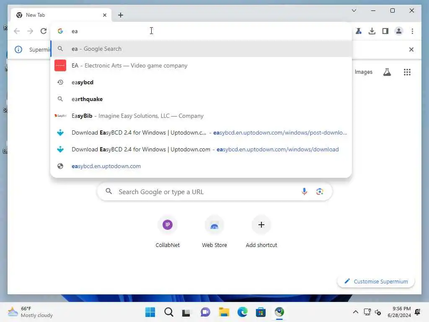
Task: Expand the tab search chevron
Action: pos(354,10)
